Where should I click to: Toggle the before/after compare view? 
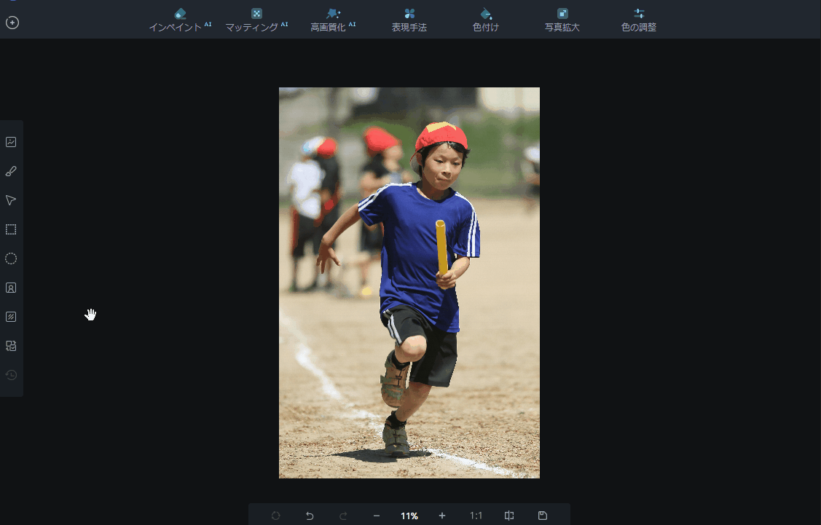click(509, 516)
